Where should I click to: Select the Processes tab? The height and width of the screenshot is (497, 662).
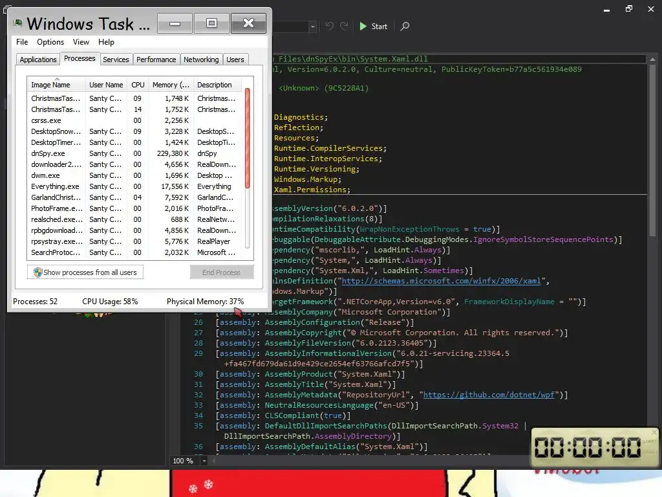80,59
